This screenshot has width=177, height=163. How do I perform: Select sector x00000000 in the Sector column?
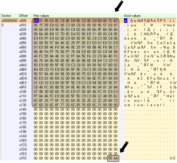click(x=9, y=21)
